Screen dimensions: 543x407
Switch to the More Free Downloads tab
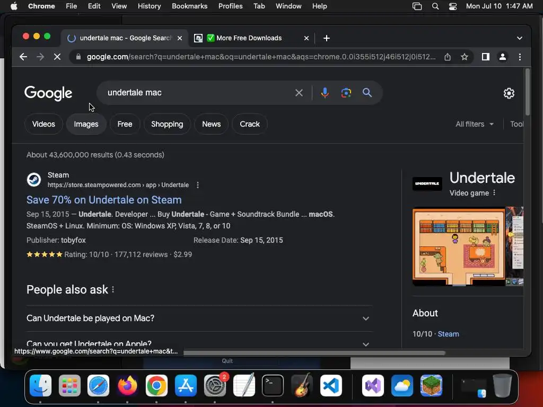(x=252, y=38)
